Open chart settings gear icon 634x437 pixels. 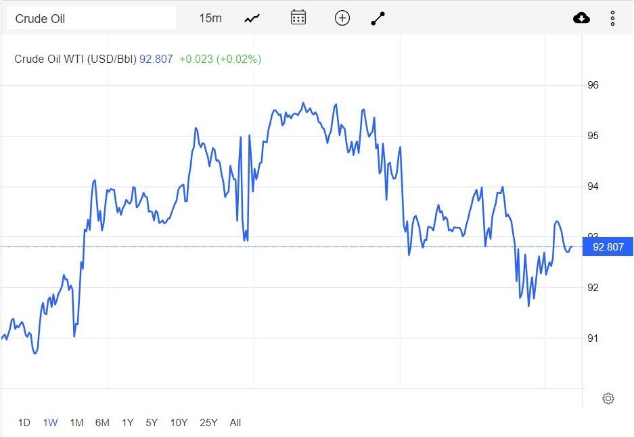pos(608,399)
